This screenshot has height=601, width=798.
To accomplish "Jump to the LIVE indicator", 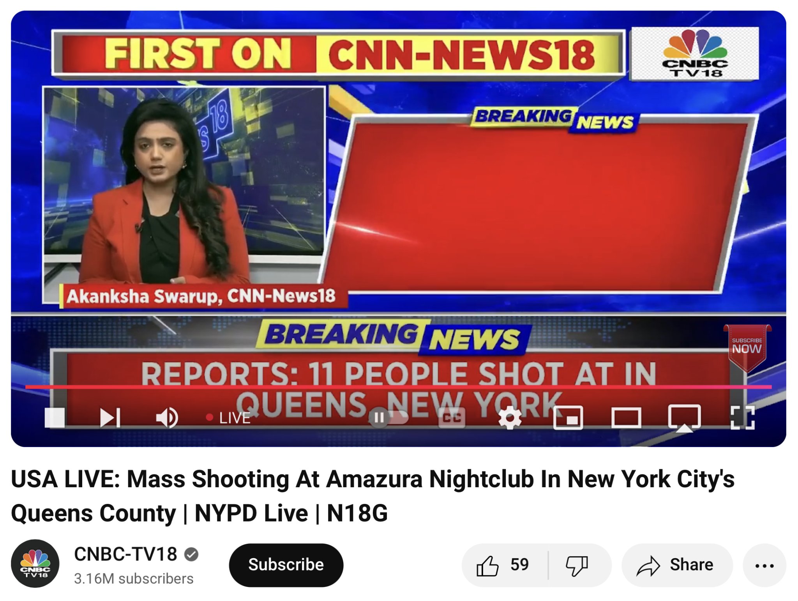I will click(x=228, y=418).
